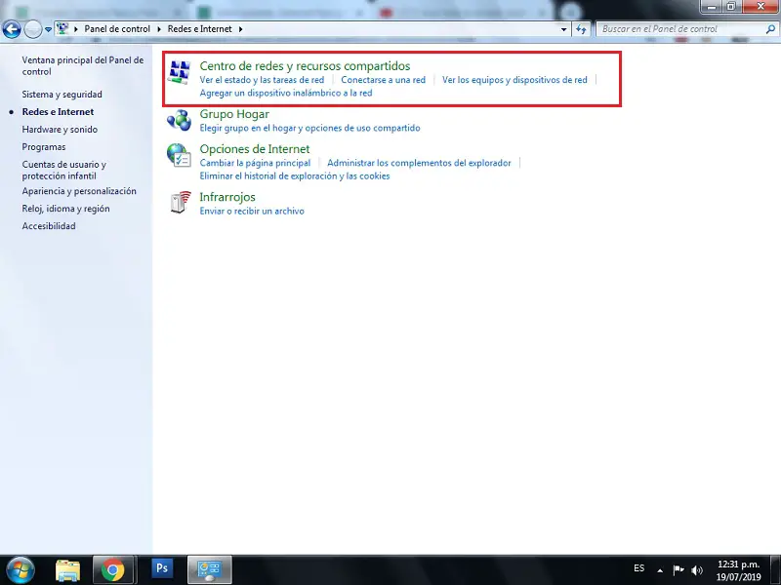Open the Action Center flag icon
This screenshot has height=585, width=781.
[x=678, y=570]
